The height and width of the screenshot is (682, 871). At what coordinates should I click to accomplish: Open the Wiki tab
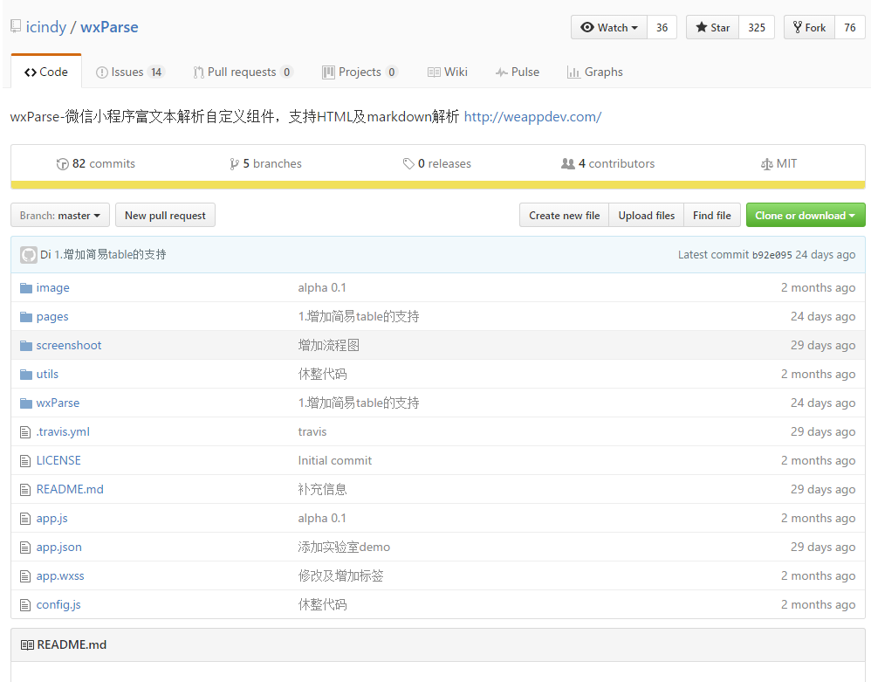[448, 72]
